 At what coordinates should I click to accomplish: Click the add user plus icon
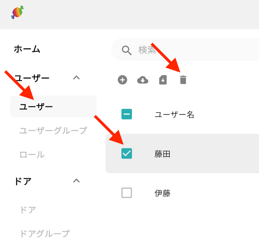[122, 80]
